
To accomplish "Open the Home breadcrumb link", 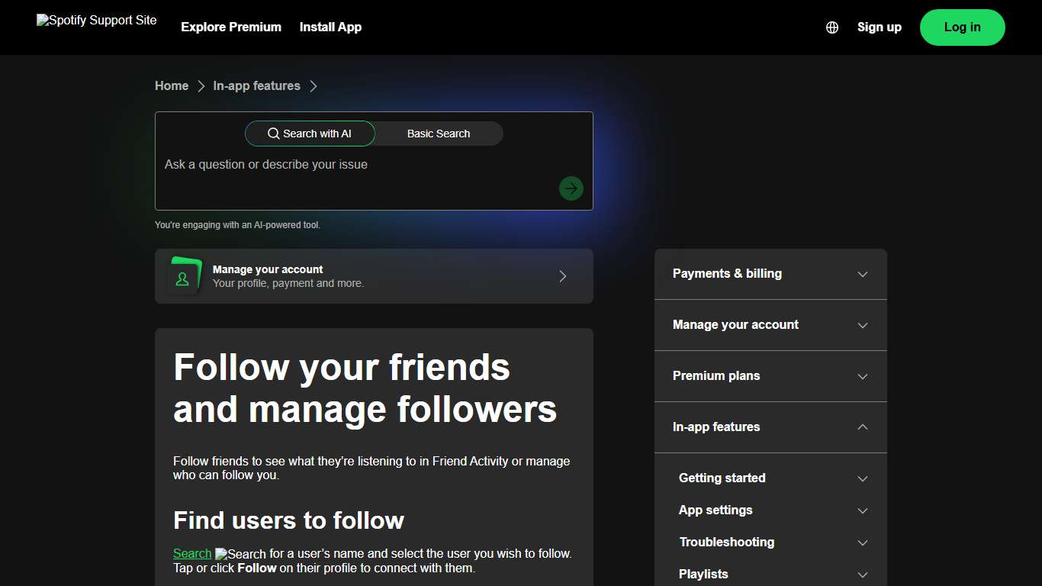I will tap(171, 85).
